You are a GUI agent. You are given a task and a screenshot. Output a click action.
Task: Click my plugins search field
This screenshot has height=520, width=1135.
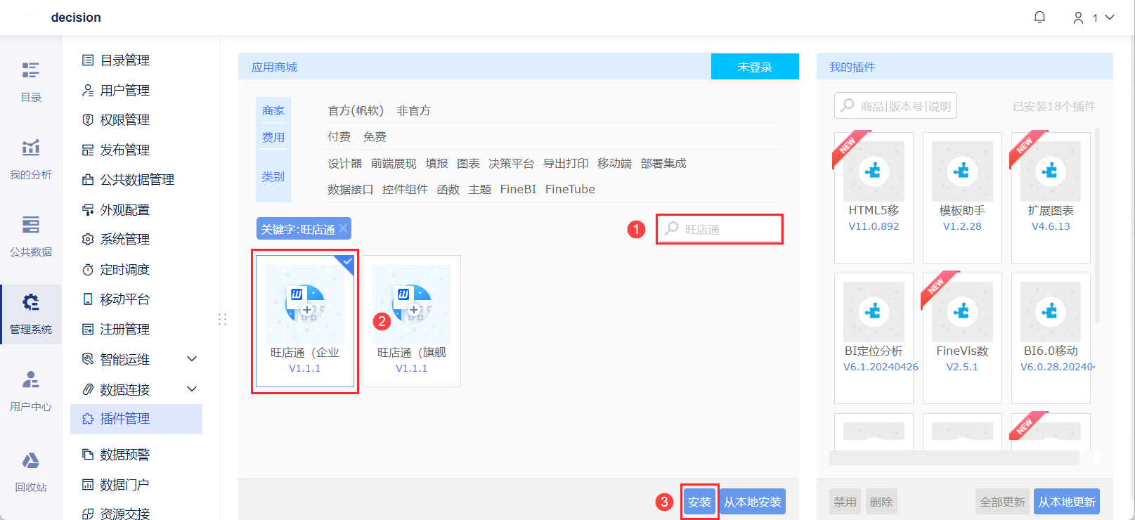[x=895, y=106]
